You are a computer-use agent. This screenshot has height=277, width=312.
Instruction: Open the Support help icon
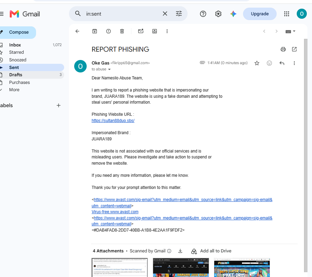coord(203,14)
